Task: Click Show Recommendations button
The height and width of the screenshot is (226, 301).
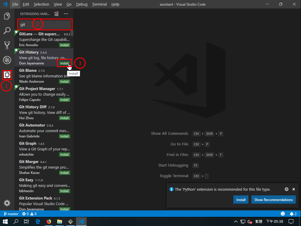Action: (273, 200)
